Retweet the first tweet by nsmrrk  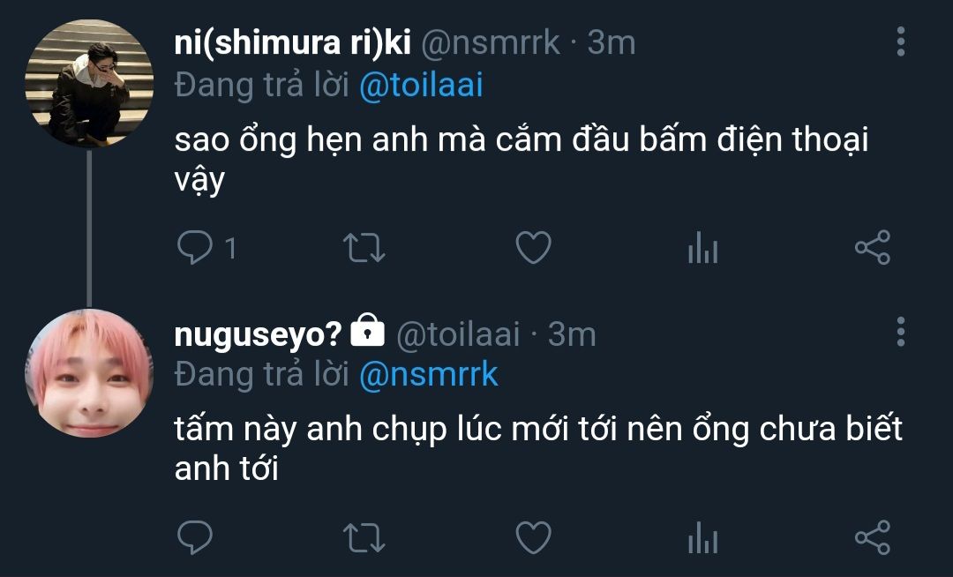click(363, 249)
